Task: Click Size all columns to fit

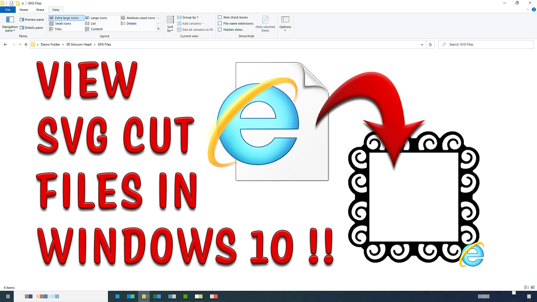Action: tap(195, 30)
